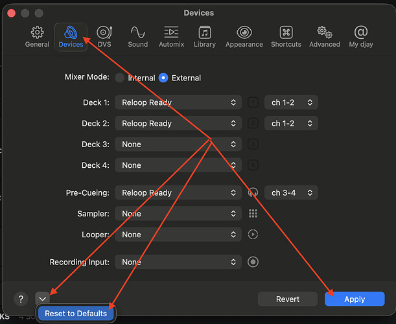Viewport: 396px width, 324px height.
Task: Switch to Sound waveform preferences
Action: tap(137, 37)
